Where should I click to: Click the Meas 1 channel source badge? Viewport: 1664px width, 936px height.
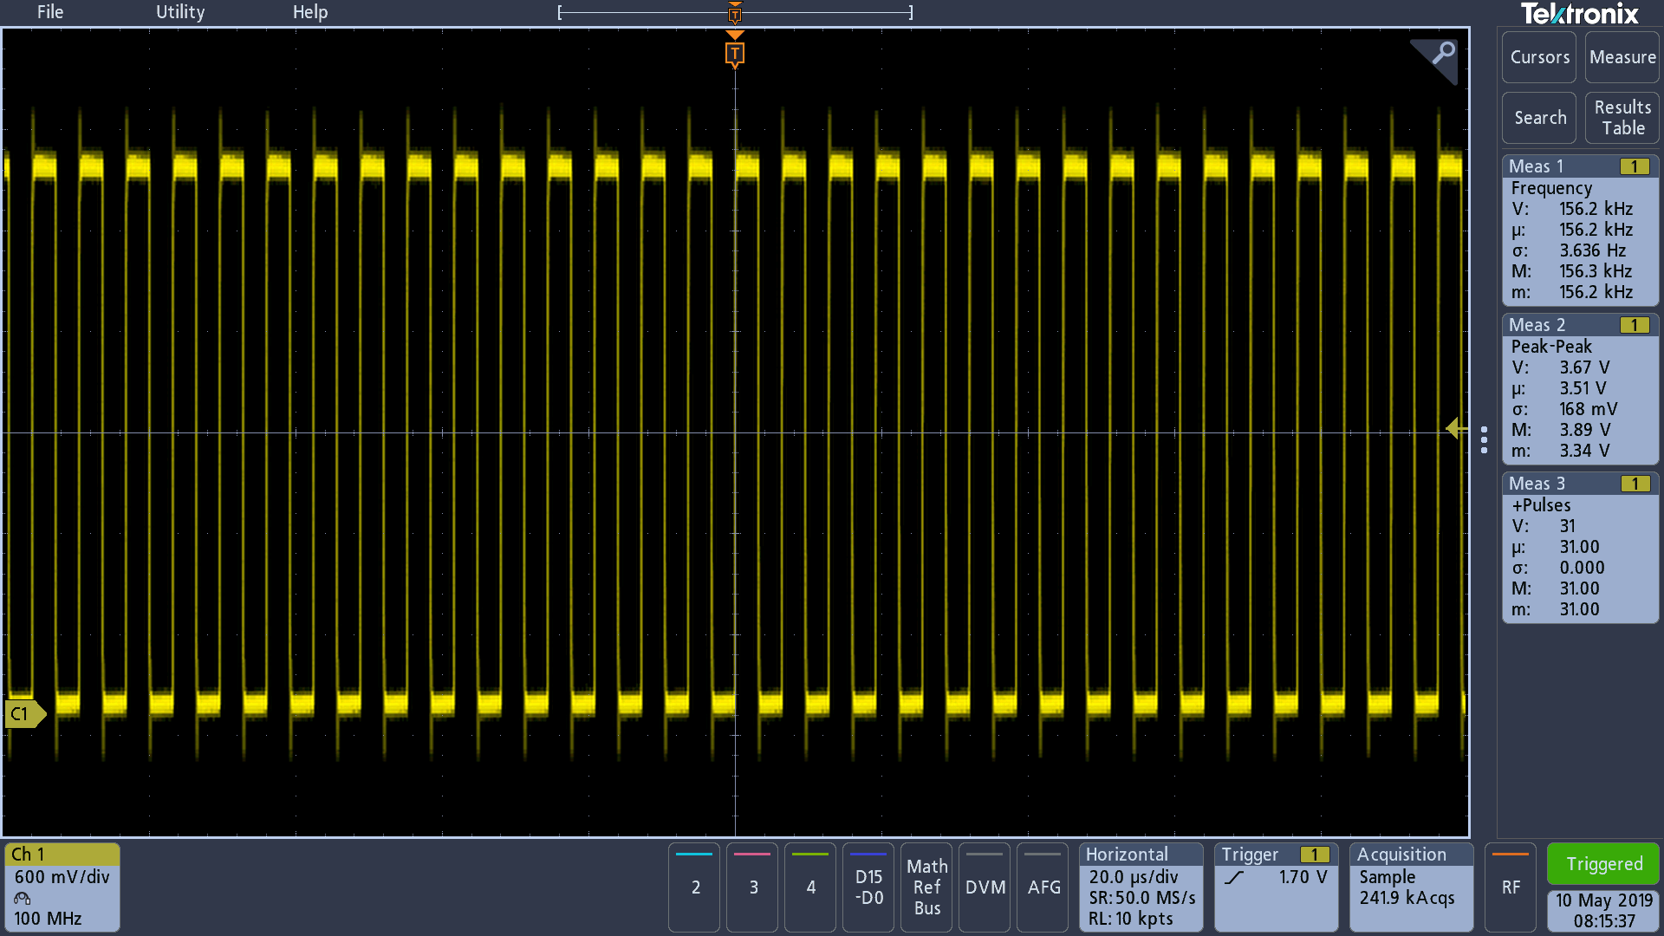(1634, 166)
